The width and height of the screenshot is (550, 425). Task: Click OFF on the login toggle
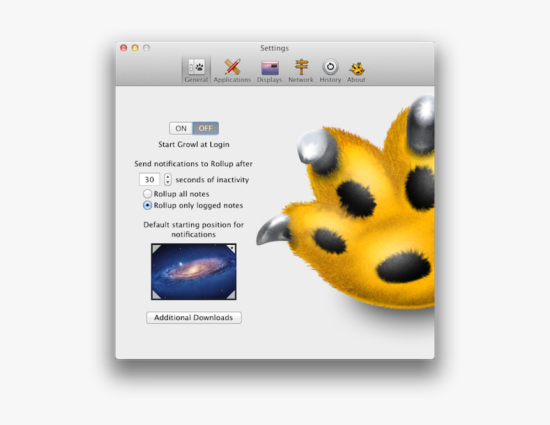[x=205, y=128]
